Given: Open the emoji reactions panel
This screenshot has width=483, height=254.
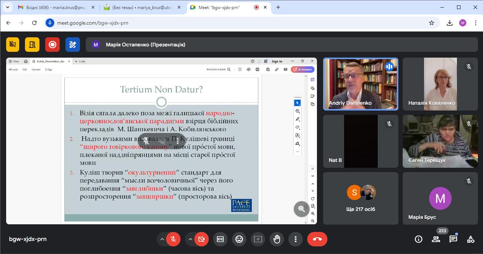Looking at the screenshot, I should click(239, 239).
